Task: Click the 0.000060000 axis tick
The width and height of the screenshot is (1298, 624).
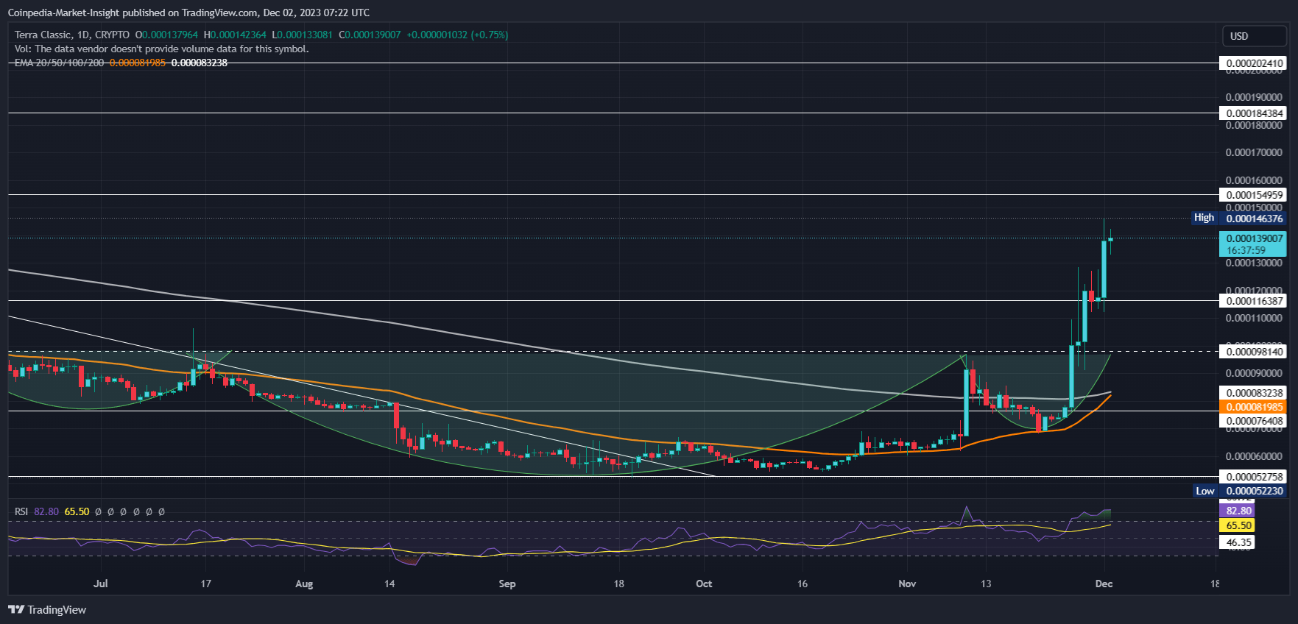Action: 1254,456
